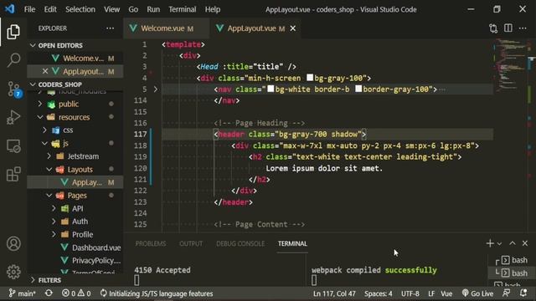The image size is (536, 301).
Task: Click the main branch indicator
Action: pyautogui.click(x=22, y=293)
